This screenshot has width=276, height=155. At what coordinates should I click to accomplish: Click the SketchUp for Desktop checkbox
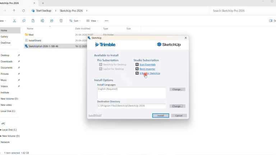coord(101,65)
